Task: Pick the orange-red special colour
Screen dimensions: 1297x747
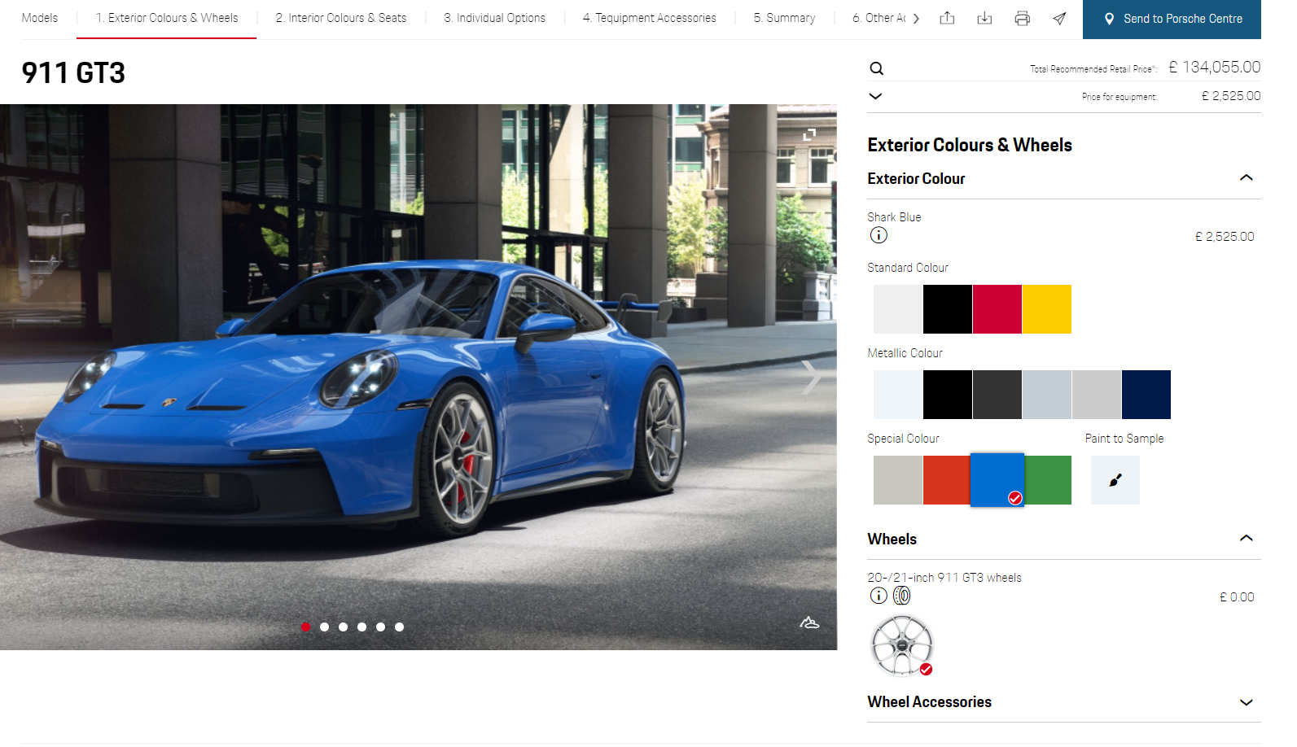Action: tap(947, 480)
